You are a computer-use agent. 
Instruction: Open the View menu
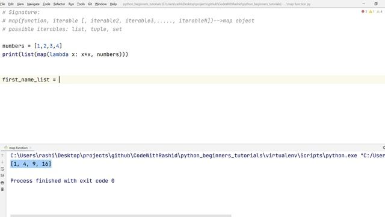(20, 4)
